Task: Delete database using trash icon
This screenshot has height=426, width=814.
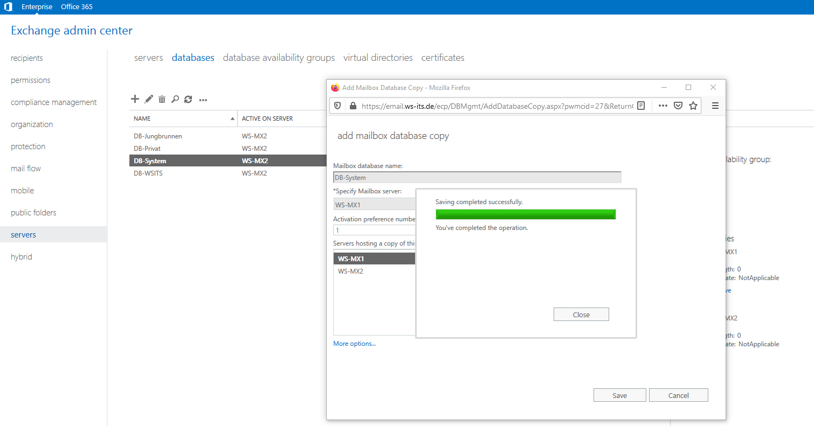Action: pos(162,99)
